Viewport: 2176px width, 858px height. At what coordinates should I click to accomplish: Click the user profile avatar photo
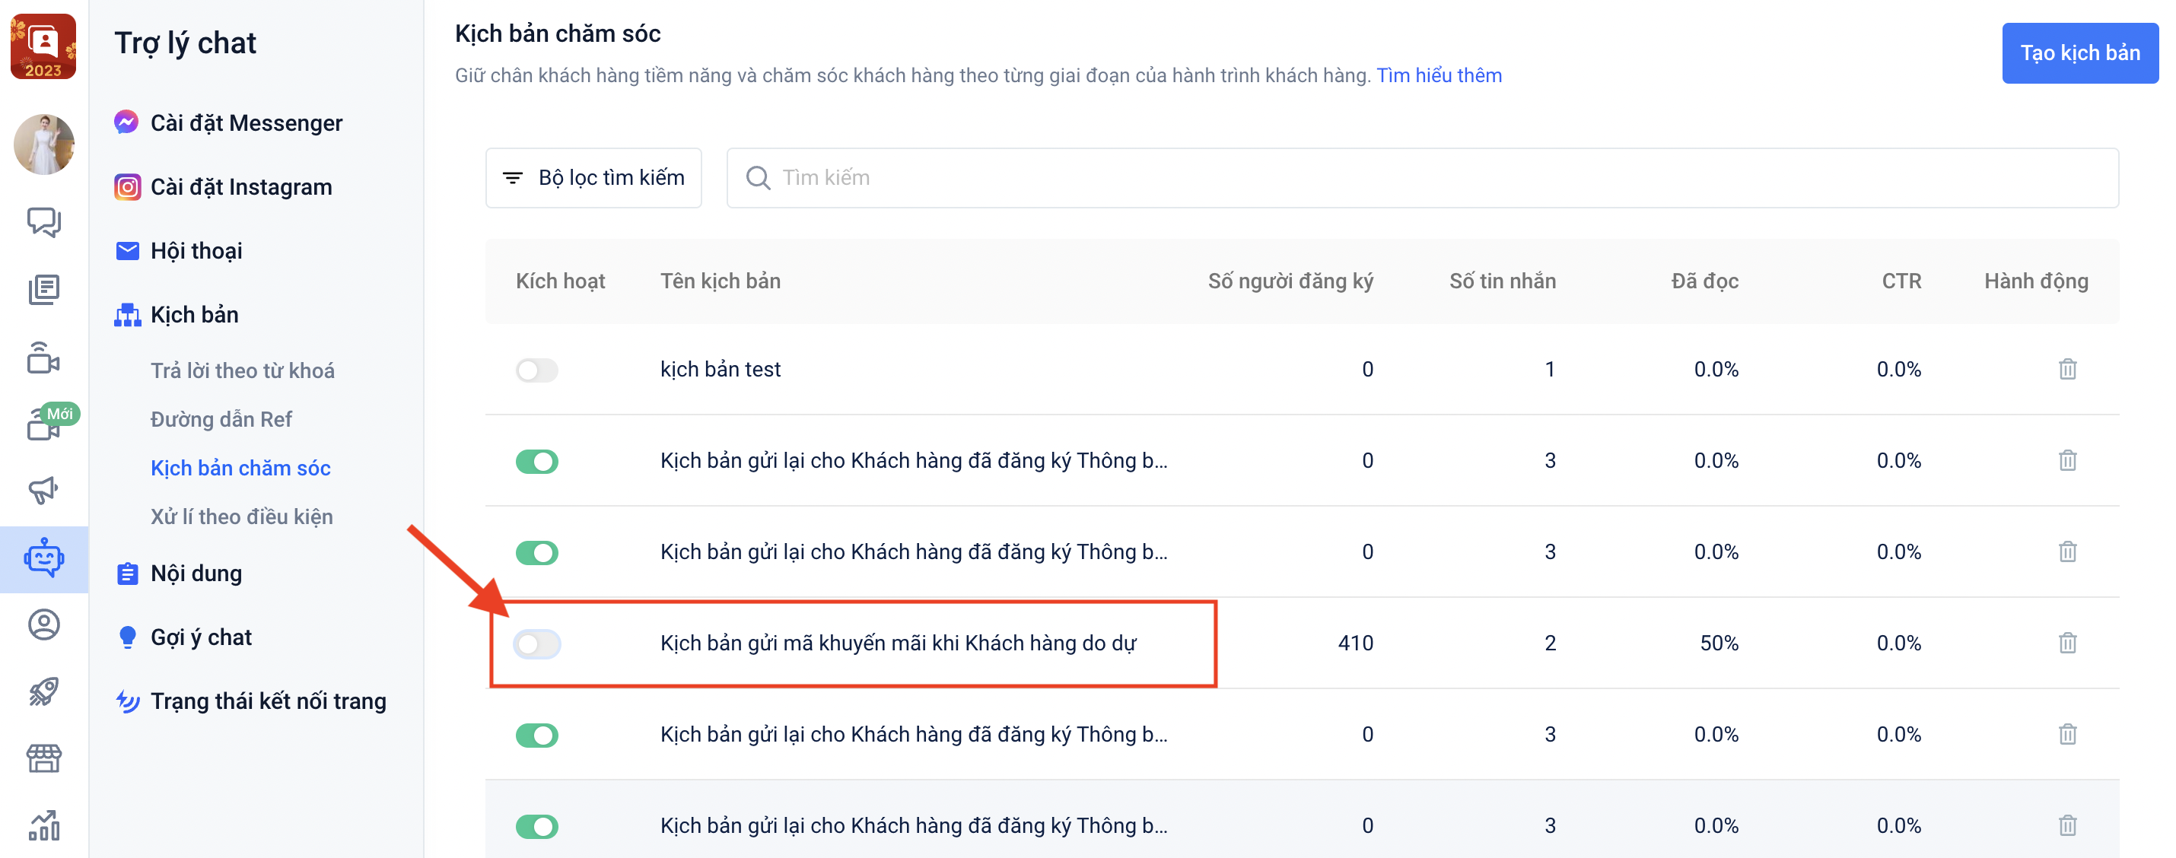(44, 145)
